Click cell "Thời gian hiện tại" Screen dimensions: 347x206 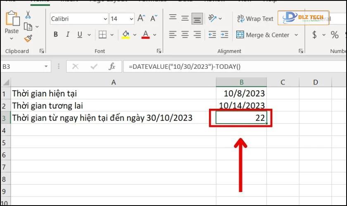[113, 94]
